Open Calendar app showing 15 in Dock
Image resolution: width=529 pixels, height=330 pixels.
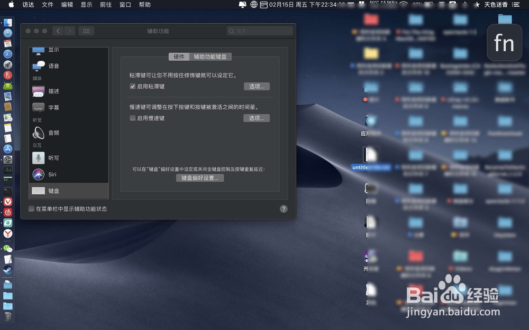pos(8,43)
